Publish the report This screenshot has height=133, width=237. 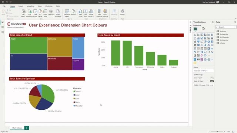(x=122, y=12)
